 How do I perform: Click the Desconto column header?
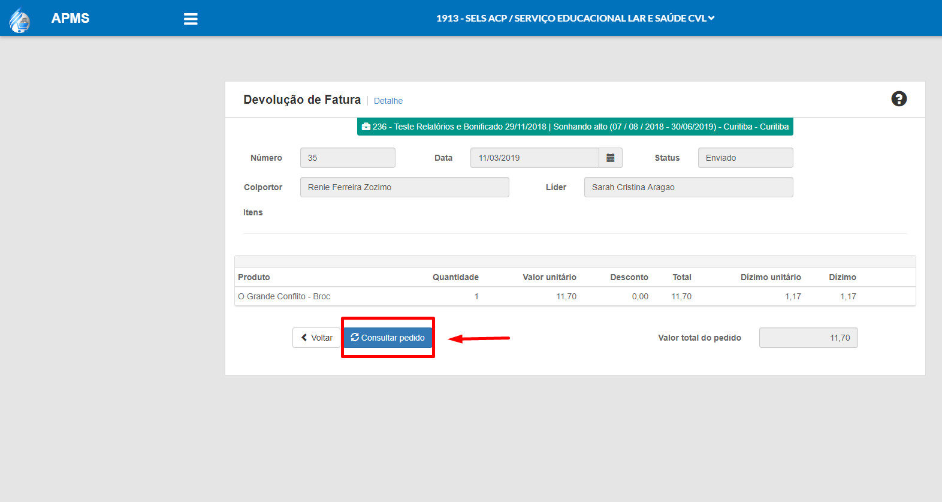629,277
